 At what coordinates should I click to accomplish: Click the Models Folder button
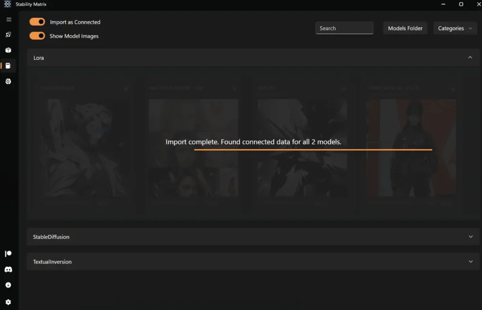[405, 28]
